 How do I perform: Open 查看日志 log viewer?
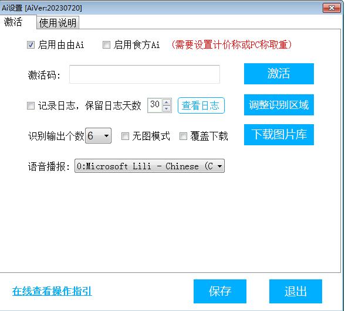pyautogui.click(x=201, y=105)
